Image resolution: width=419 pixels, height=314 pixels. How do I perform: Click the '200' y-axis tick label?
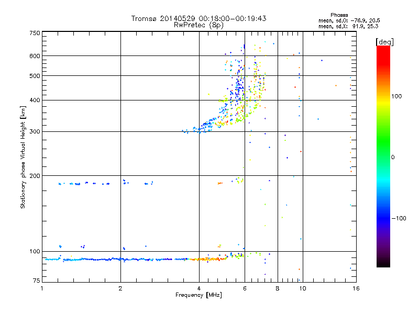35,176
